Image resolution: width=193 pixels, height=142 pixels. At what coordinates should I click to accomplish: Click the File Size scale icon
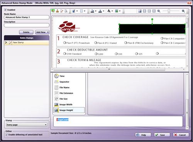click(56, 99)
